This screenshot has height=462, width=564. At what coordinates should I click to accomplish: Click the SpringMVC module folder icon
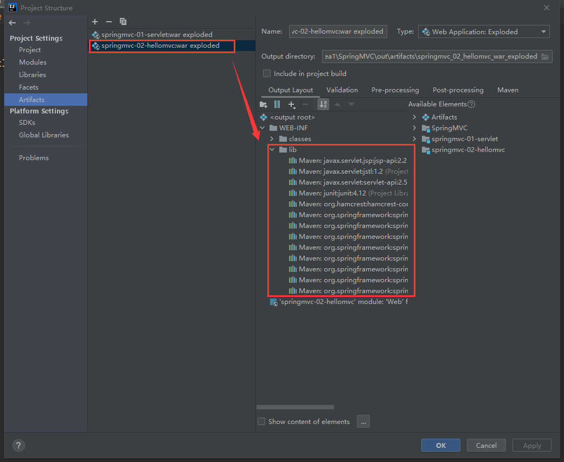coord(426,128)
